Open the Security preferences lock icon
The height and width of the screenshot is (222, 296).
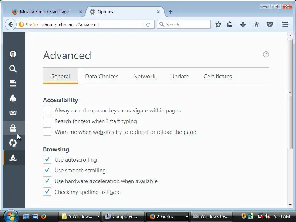13,128
